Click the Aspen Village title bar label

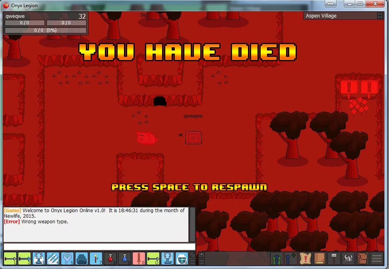pos(322,15)
